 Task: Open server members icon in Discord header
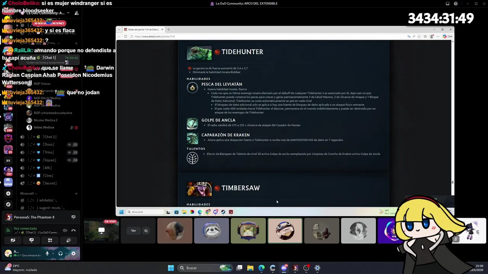(x=76, y=13)
